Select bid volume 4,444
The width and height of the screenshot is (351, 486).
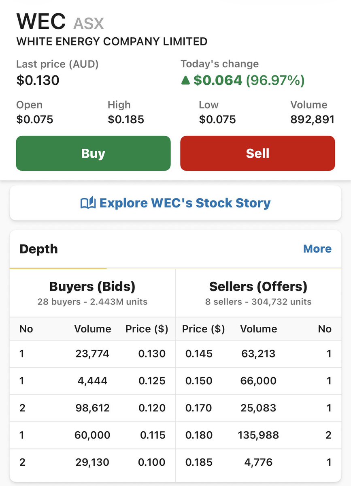[93, 381]
